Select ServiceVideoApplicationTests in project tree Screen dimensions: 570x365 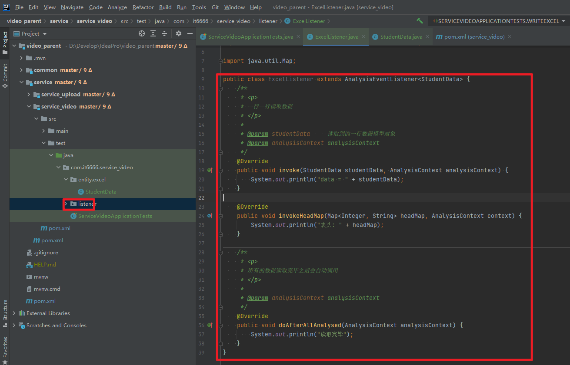coord(115,216)
